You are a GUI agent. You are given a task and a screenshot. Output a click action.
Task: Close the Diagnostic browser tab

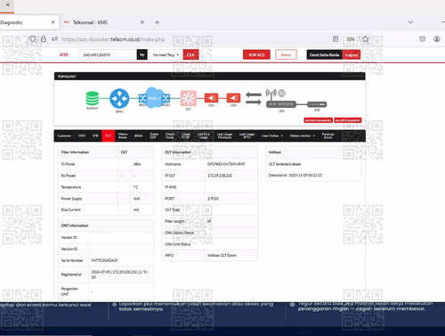53,22
